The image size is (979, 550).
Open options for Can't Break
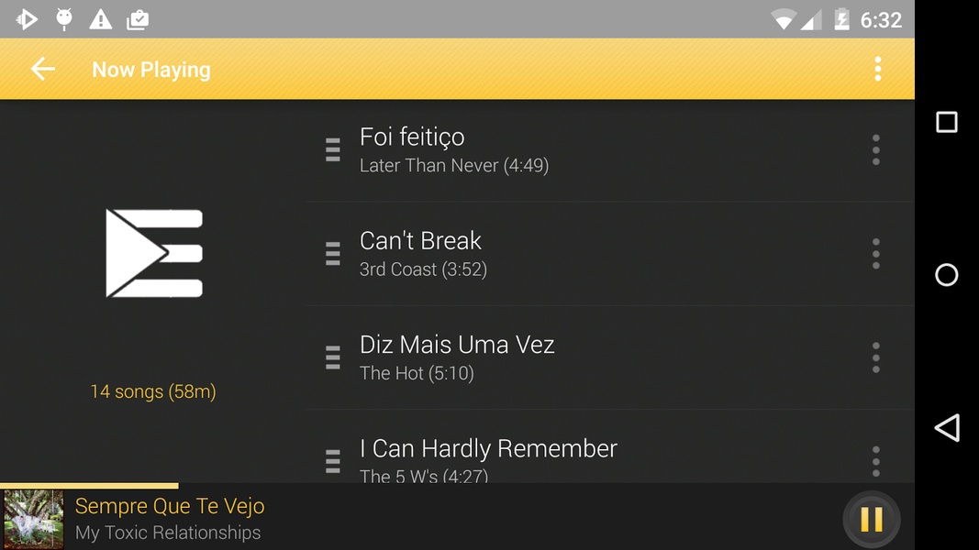click(876, 254)
